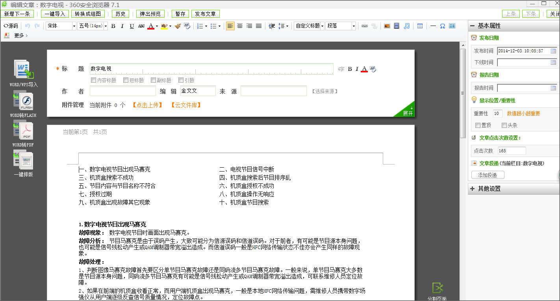Click 发布文章 in the top bar
This screenshot has height=301, width=560.
pos(206,14)
